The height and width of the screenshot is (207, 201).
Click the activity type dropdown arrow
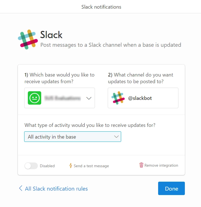116,137
